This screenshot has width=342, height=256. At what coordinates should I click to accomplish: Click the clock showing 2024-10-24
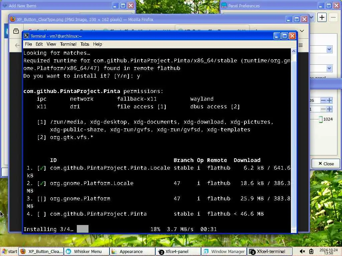coord(329,251)
